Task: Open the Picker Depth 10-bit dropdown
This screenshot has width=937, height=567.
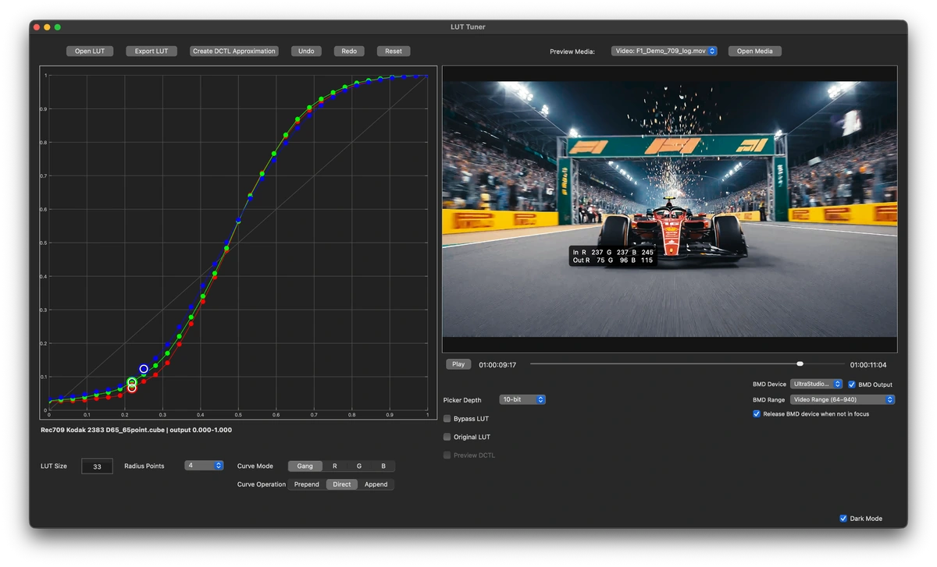Action: pos(522,400)
